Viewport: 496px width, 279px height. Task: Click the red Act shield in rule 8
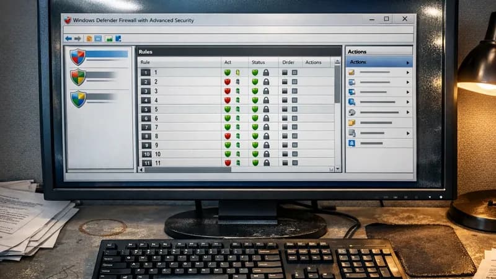[228, 136]
